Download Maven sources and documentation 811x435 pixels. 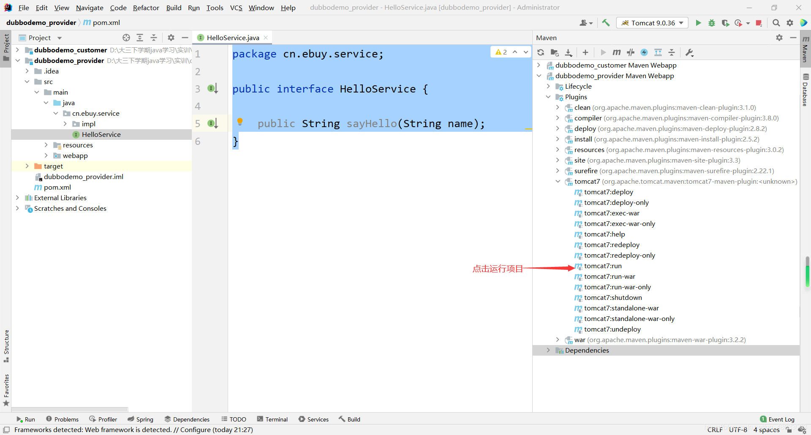(569, 52)
